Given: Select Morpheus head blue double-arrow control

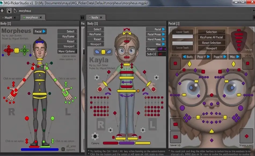Looking at the screenshot, I should coord(40,42).
